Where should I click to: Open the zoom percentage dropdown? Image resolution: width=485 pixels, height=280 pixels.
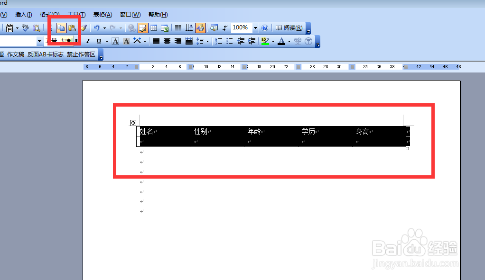pyautogui.click(x=255, y=28)
